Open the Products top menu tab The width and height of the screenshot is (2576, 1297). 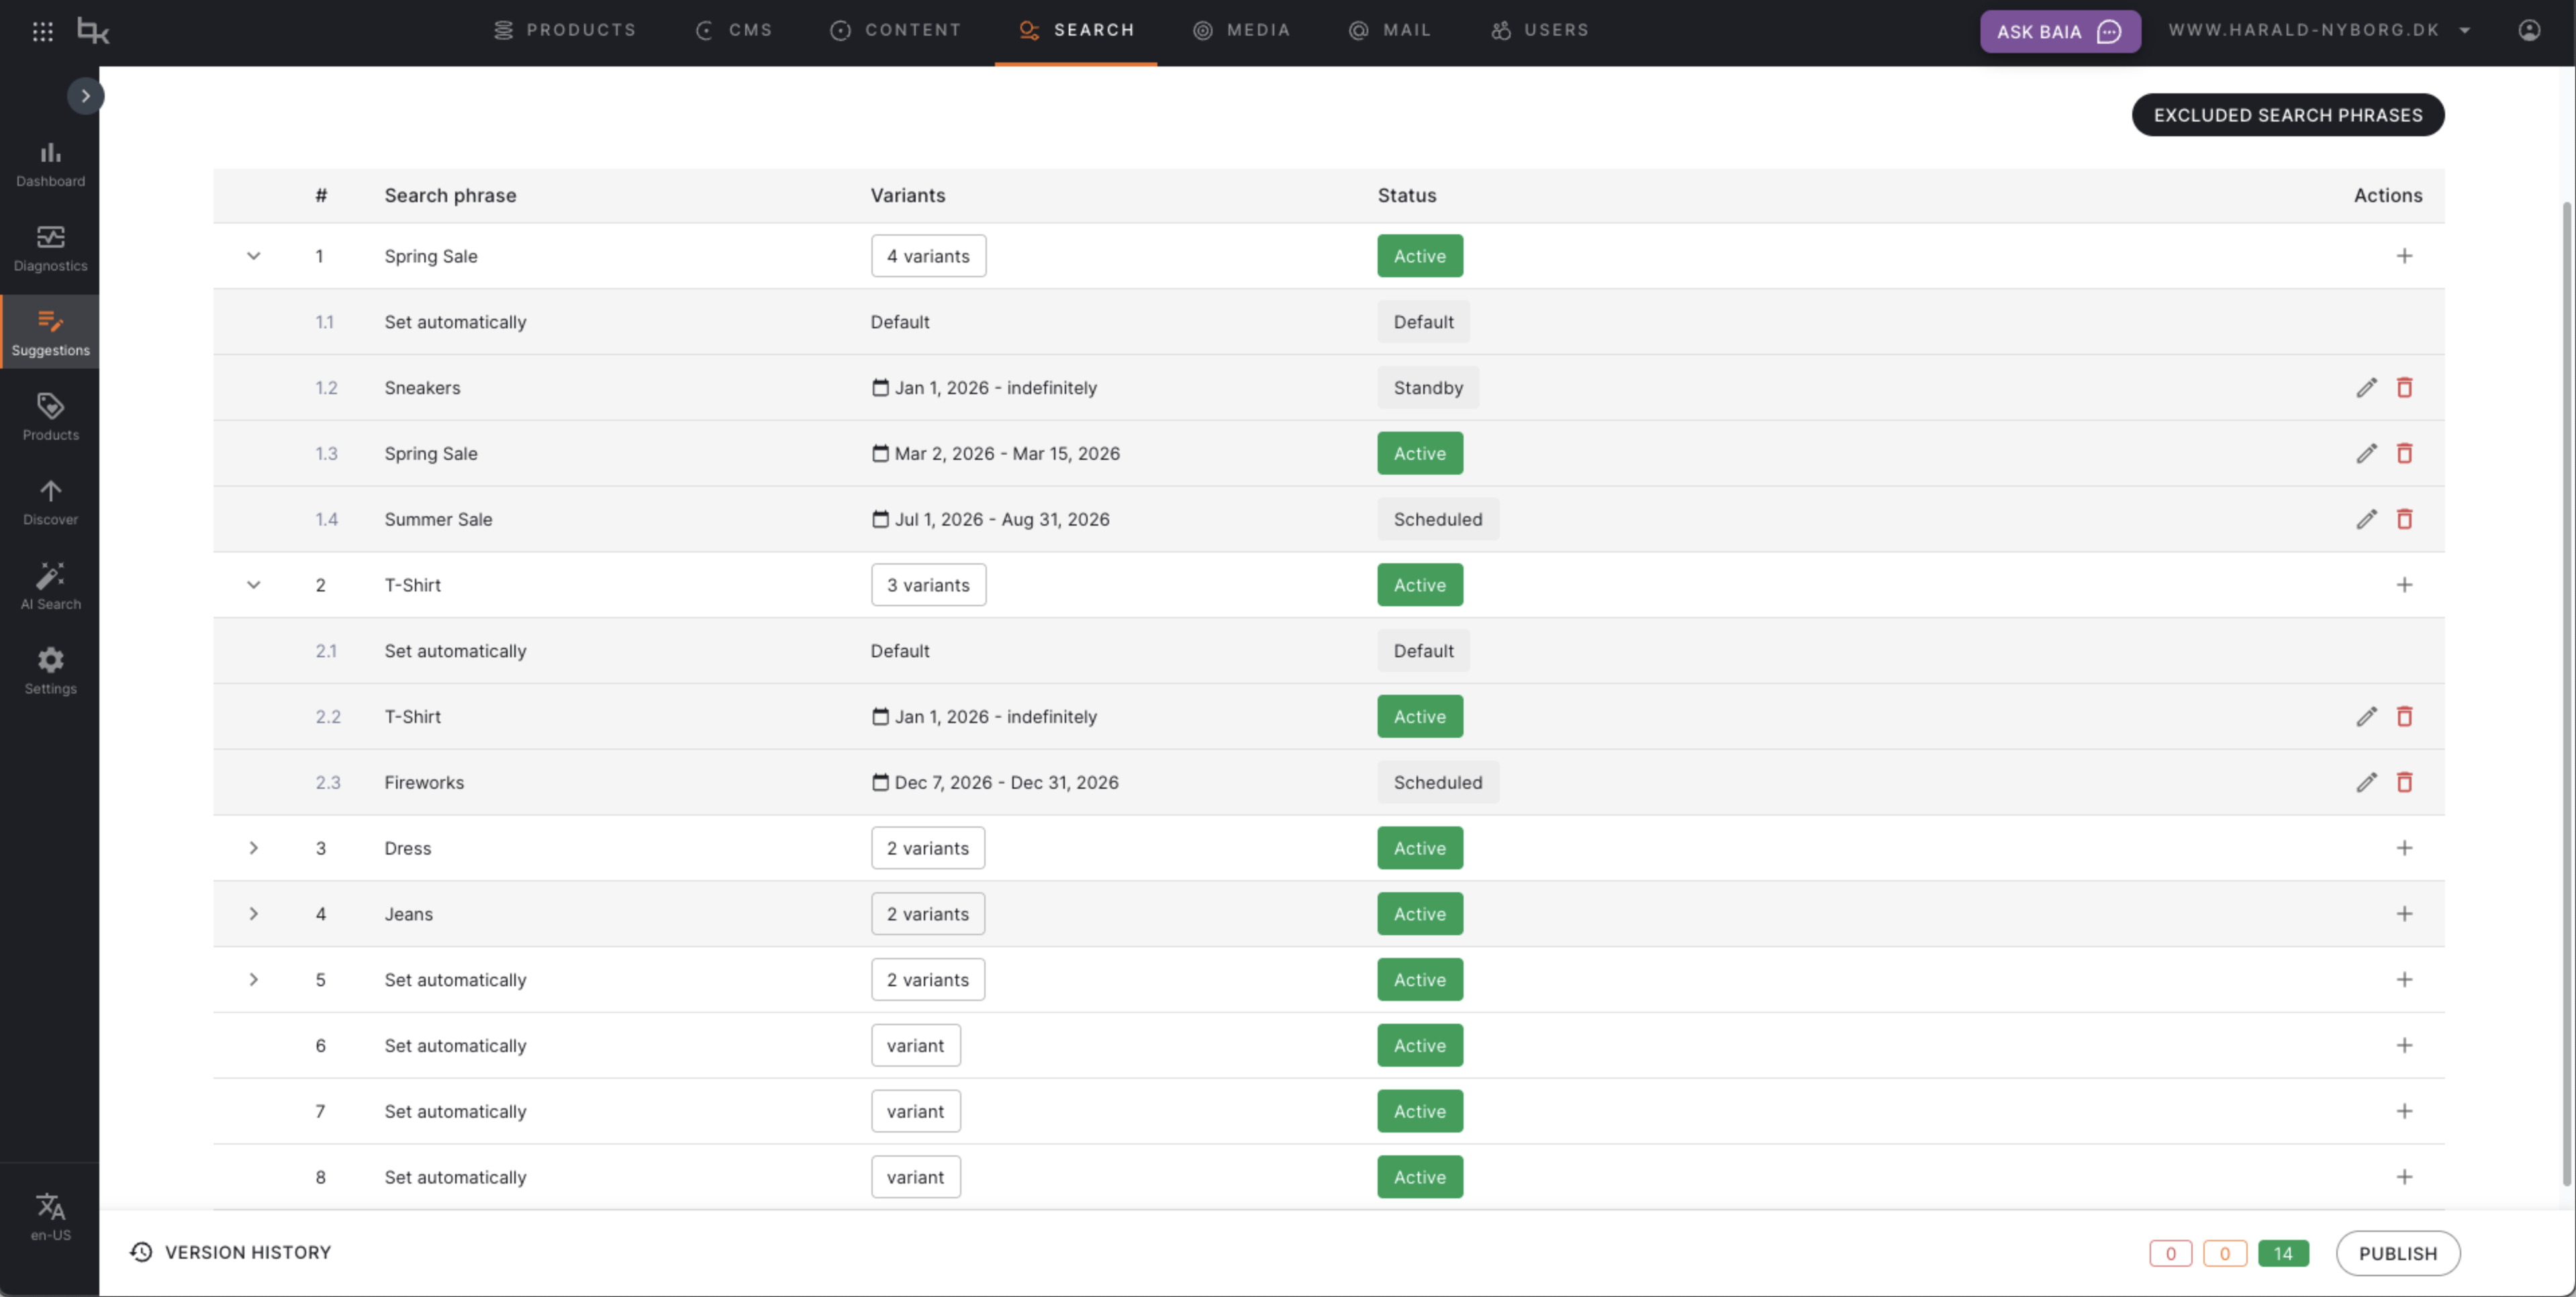click(x=565, y=31)
